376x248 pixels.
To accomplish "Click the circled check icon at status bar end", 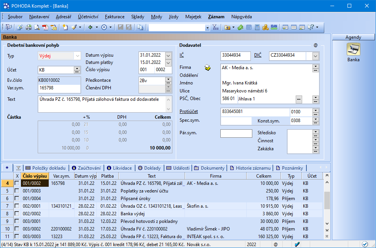I will point(365,245).
